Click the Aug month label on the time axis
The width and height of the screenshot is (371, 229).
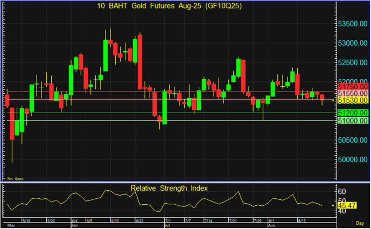coord(273,226)
